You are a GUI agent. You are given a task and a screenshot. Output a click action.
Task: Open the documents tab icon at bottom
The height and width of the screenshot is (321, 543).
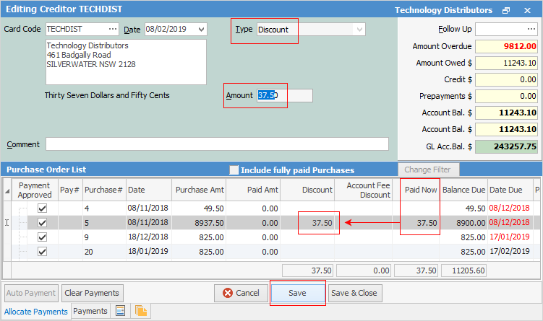[x=141, y=311]
